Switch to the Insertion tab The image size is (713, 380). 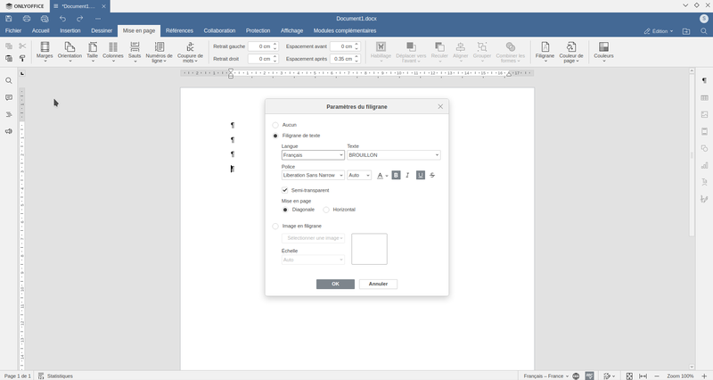tap(70, 30)
